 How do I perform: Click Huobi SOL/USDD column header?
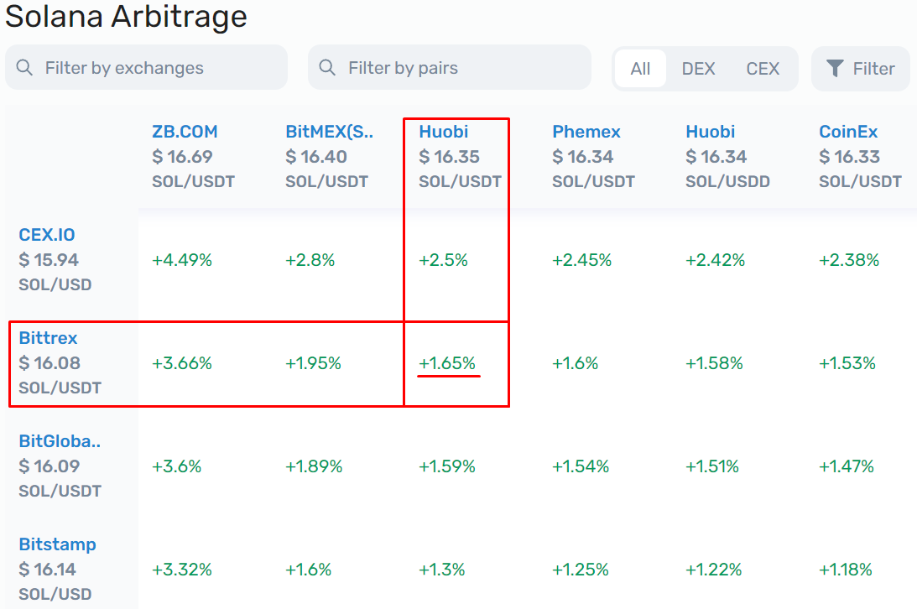click(x=710, y=132)
